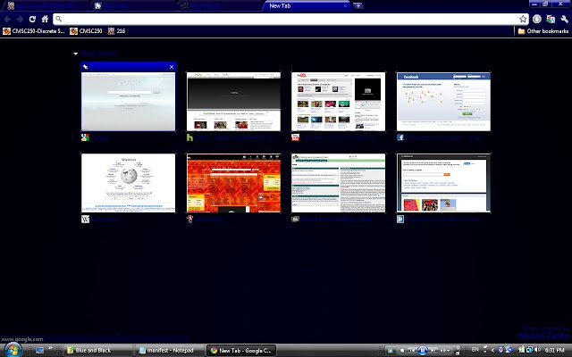Bookmark this page with the star icon
This screenshot has height=357, width=572.
pos(523,19)
